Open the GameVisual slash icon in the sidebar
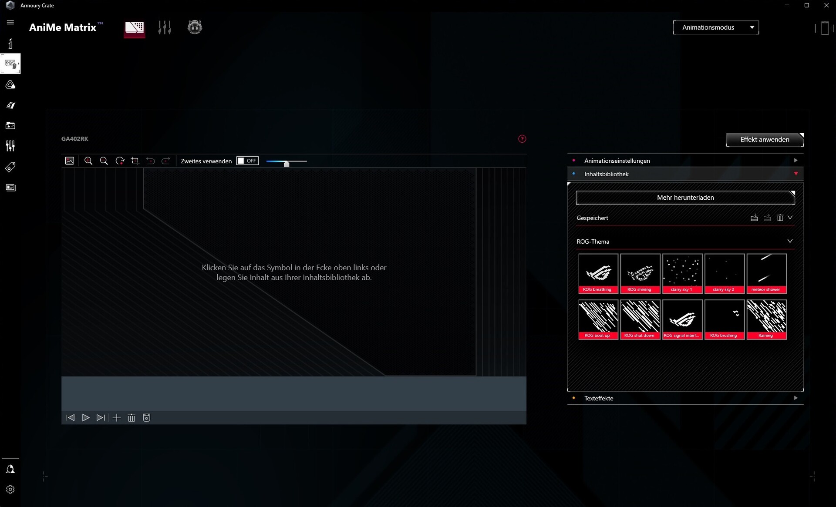Image resolution: width=836 pixels, height=507 pixels. click(10, 105)
